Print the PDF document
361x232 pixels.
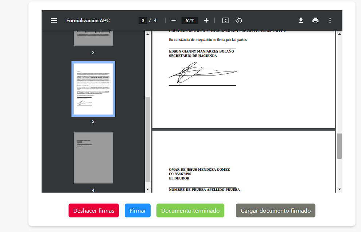point(315,20)
